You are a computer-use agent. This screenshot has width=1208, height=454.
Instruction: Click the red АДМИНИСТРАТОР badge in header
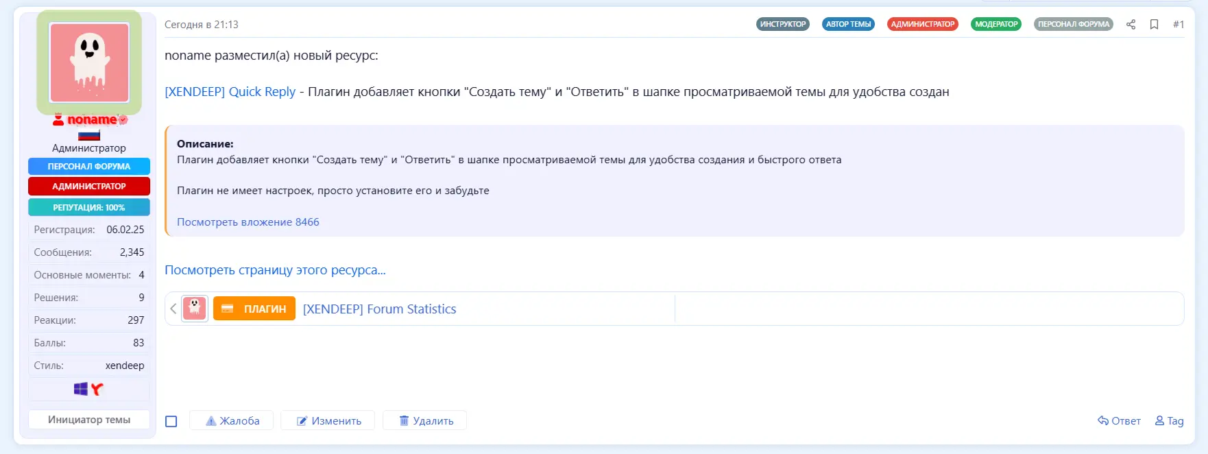pyautogui.click(x=922, y=24)
